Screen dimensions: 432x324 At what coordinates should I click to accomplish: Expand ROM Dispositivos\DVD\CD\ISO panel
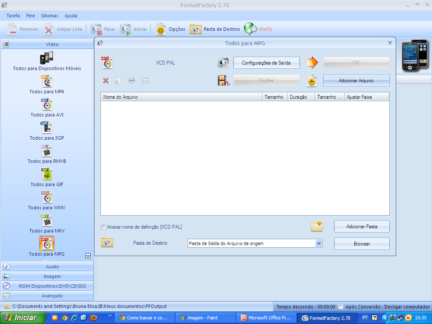47,286
